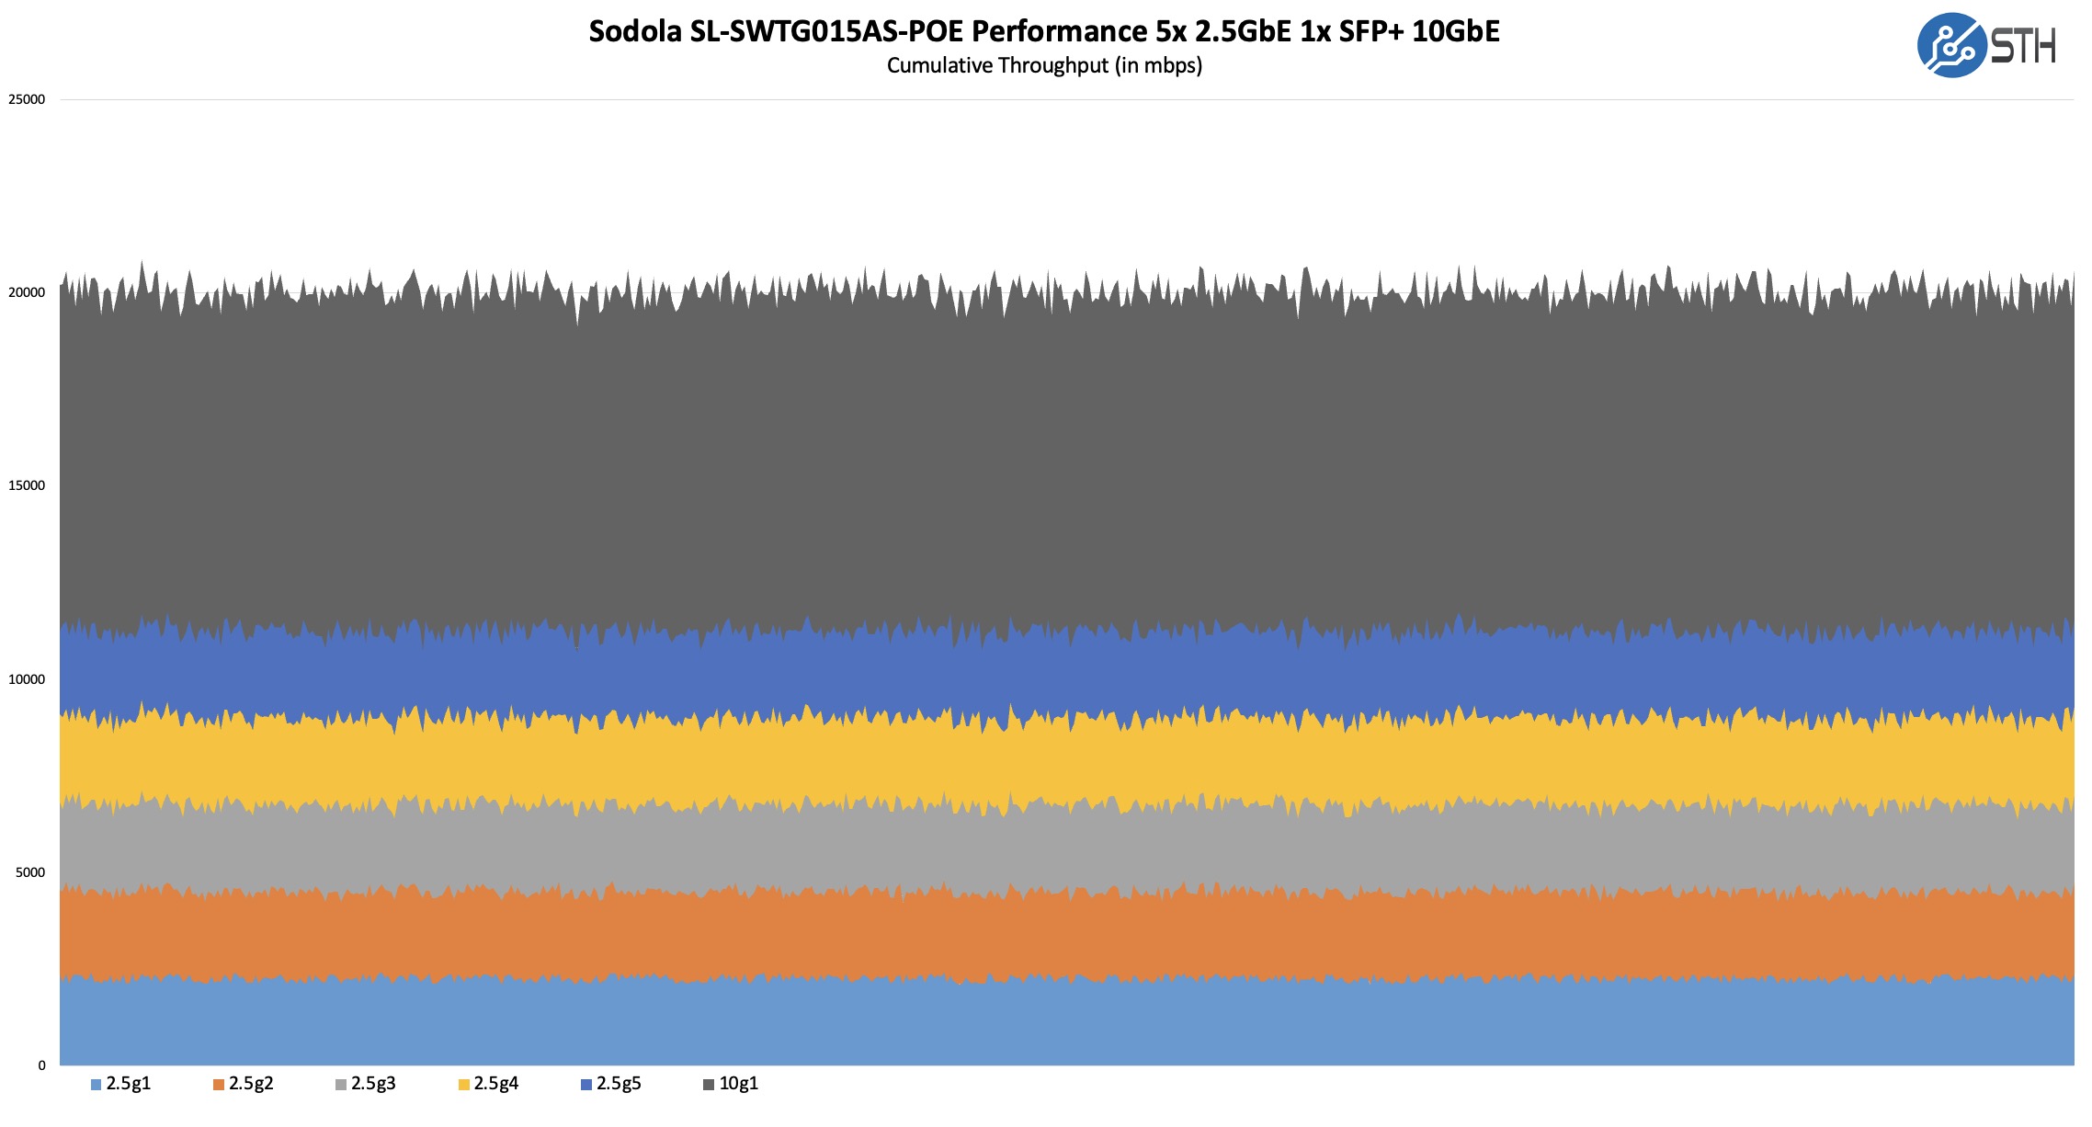Click the 20000 y-axis label
Screen dimensions: 2092x1127
(27, 292)
